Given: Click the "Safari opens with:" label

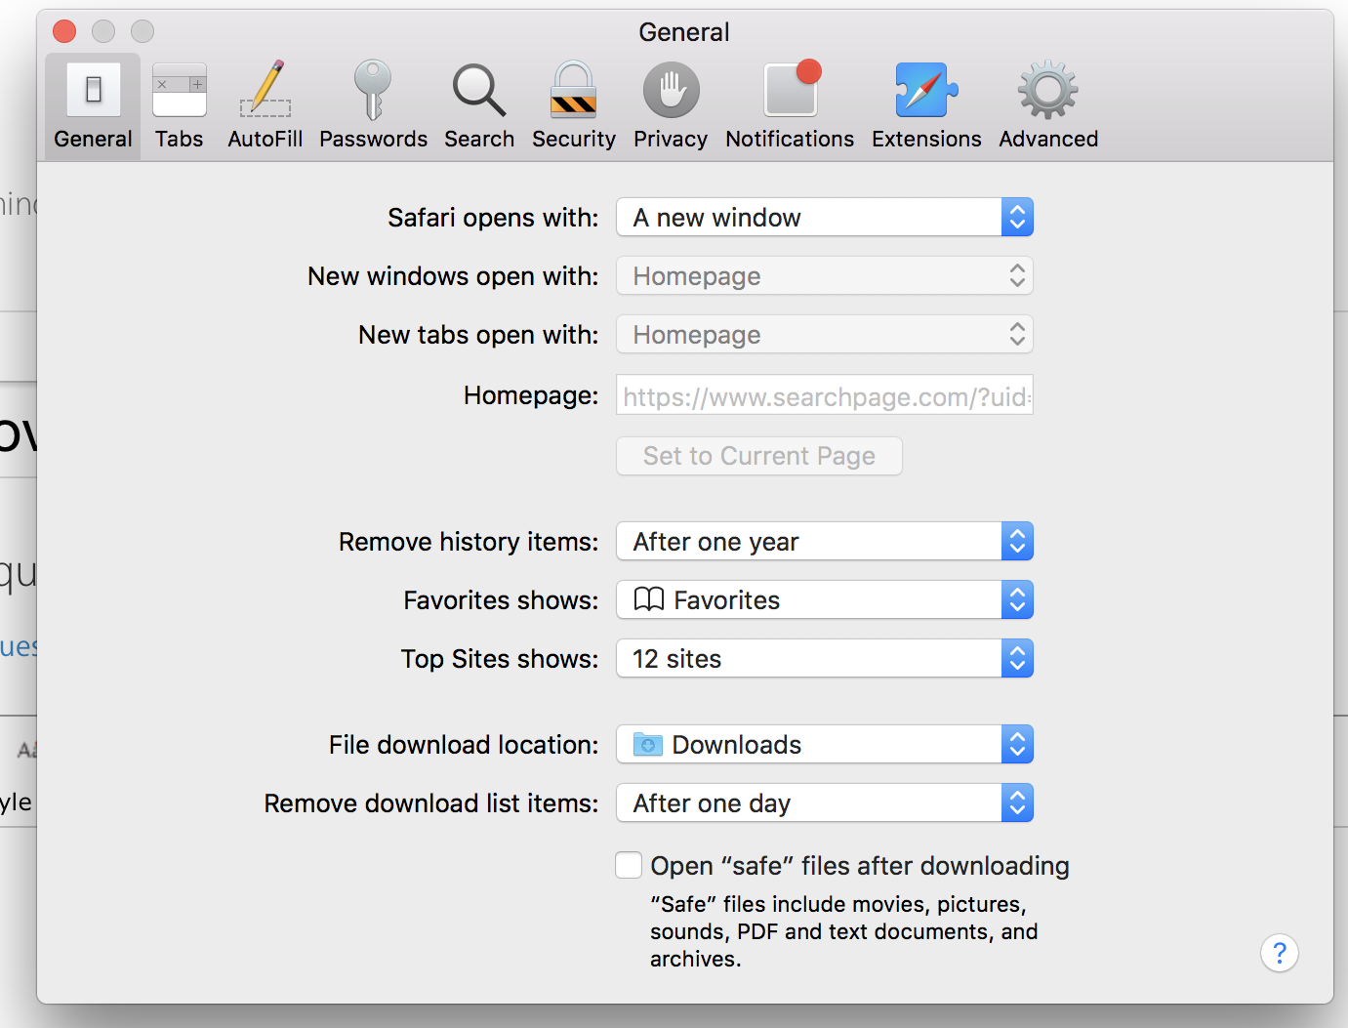Looking at the screenshot, I should [493, 217].
